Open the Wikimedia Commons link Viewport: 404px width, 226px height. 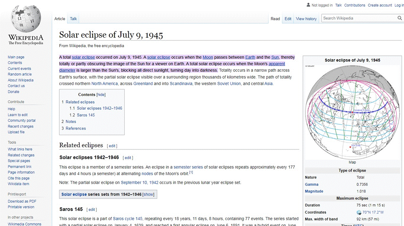24,224
